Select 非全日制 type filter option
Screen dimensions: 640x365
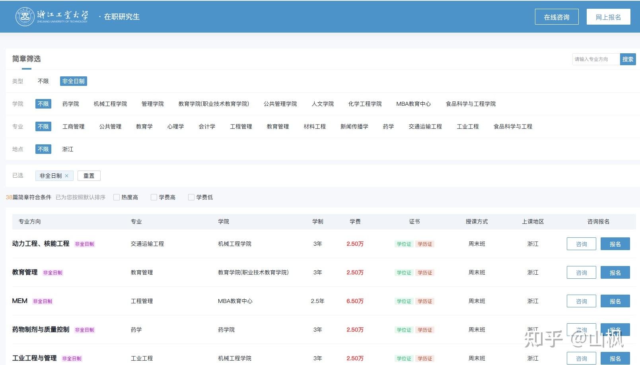(74, 81)
